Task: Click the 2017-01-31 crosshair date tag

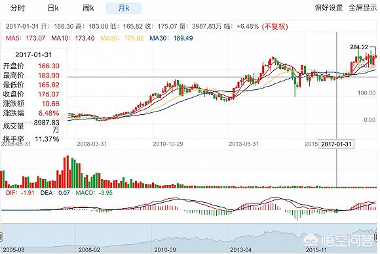Action: coord(336,144)
